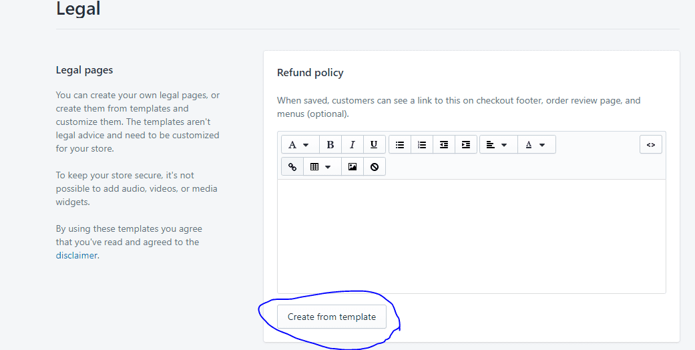
Task: Open the text style A dropdown
Action: (300, 145)
